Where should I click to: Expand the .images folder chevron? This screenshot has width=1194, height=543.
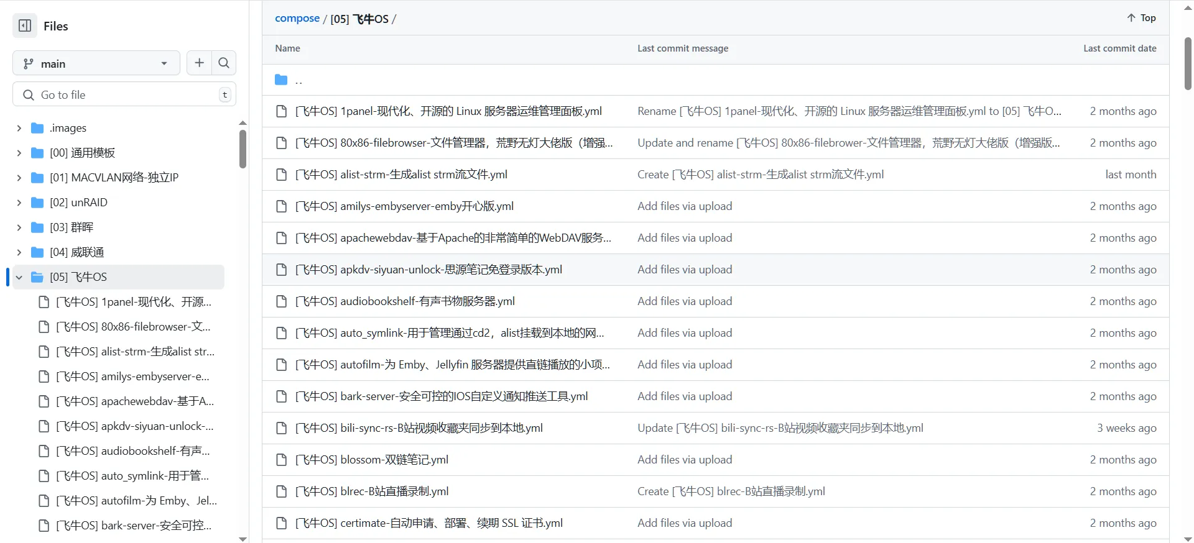19,128
